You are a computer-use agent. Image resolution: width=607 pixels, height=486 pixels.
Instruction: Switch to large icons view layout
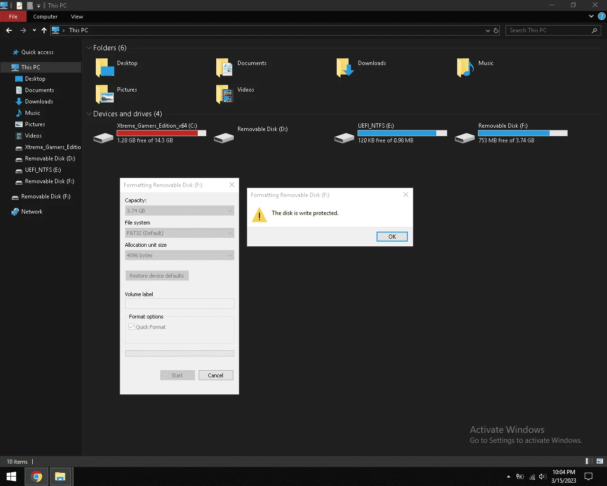point(600,461)
